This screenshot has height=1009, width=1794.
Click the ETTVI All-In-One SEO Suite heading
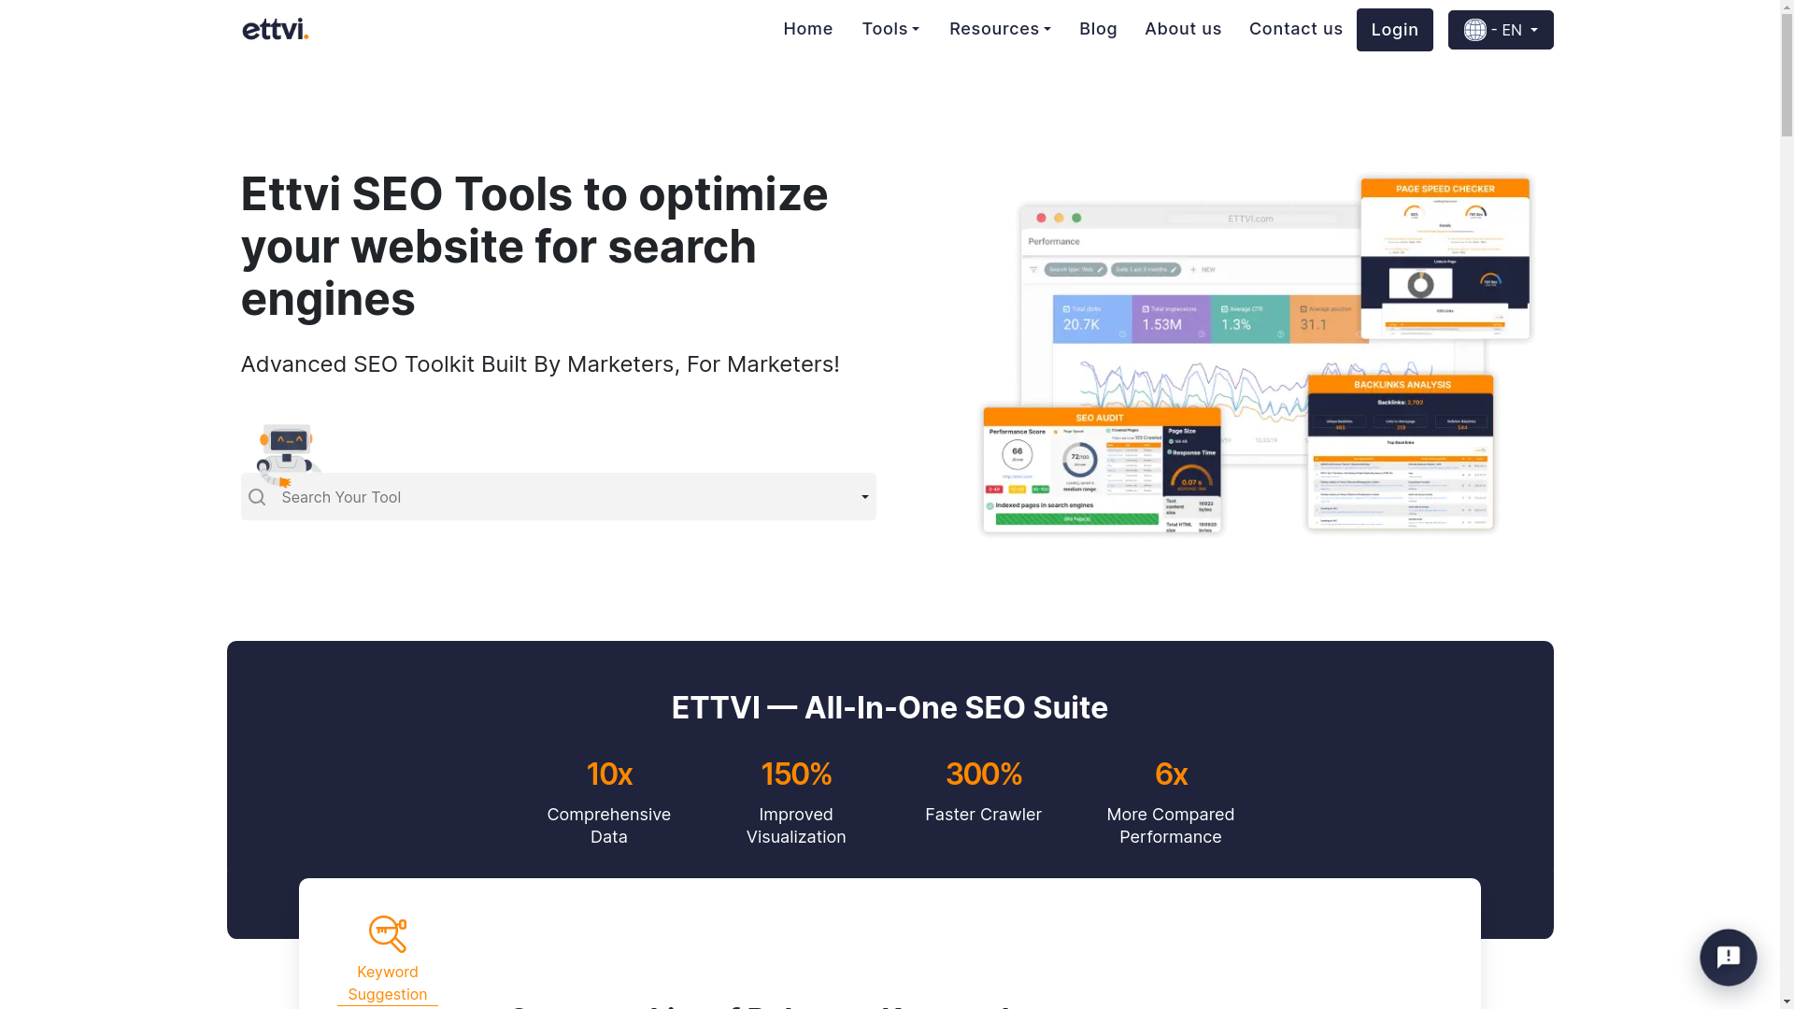point(890,708)
